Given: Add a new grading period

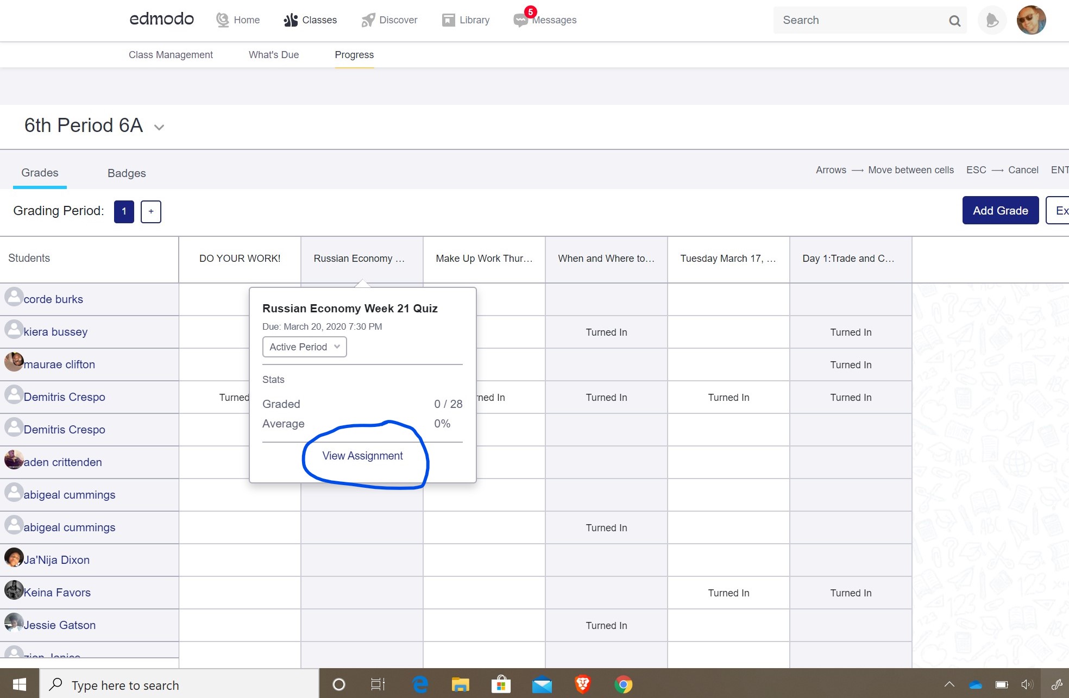Looking at the screenshot, I should tap(151, 211).
